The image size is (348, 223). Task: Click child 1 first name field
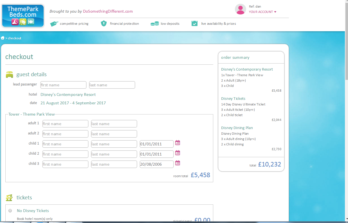coord(65,144)
